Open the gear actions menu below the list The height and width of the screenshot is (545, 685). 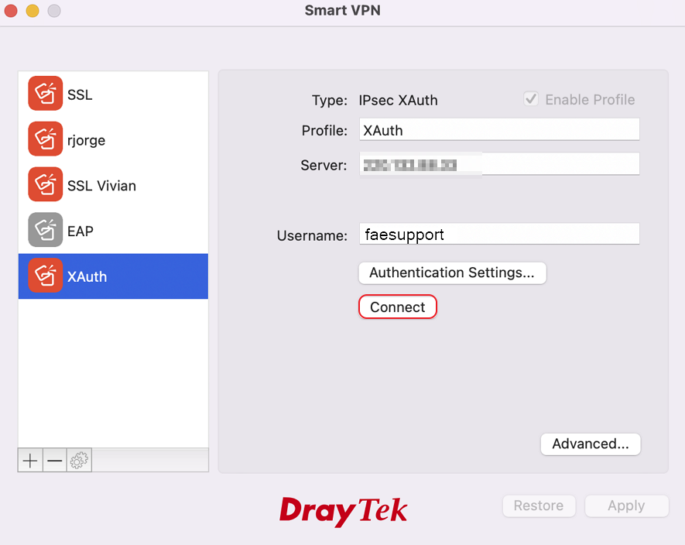pyautogui.click(x=79, y=460)
